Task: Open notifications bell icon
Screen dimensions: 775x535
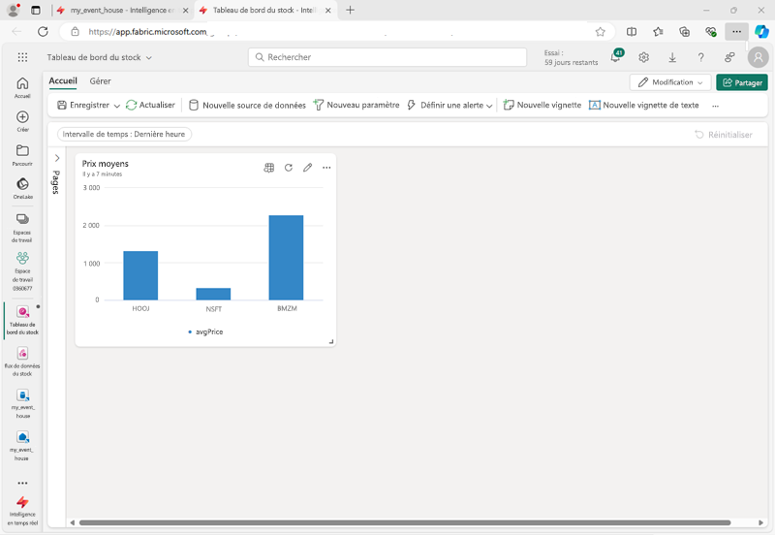Action: click(616, 57)
